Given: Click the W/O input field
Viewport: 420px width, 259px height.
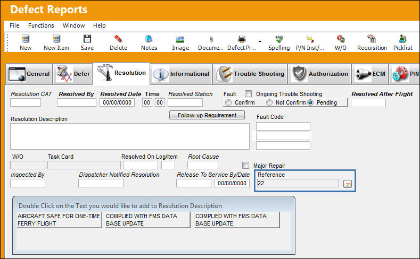Looking at the screenshot, I should point(28,165).
